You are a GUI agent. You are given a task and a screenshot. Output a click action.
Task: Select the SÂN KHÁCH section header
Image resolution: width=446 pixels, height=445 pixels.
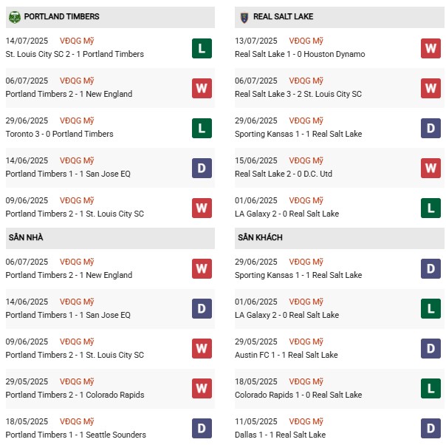click(x=340, y=238)
